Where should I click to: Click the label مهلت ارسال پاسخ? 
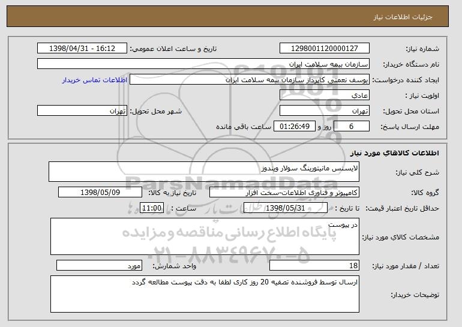[410, 127]
